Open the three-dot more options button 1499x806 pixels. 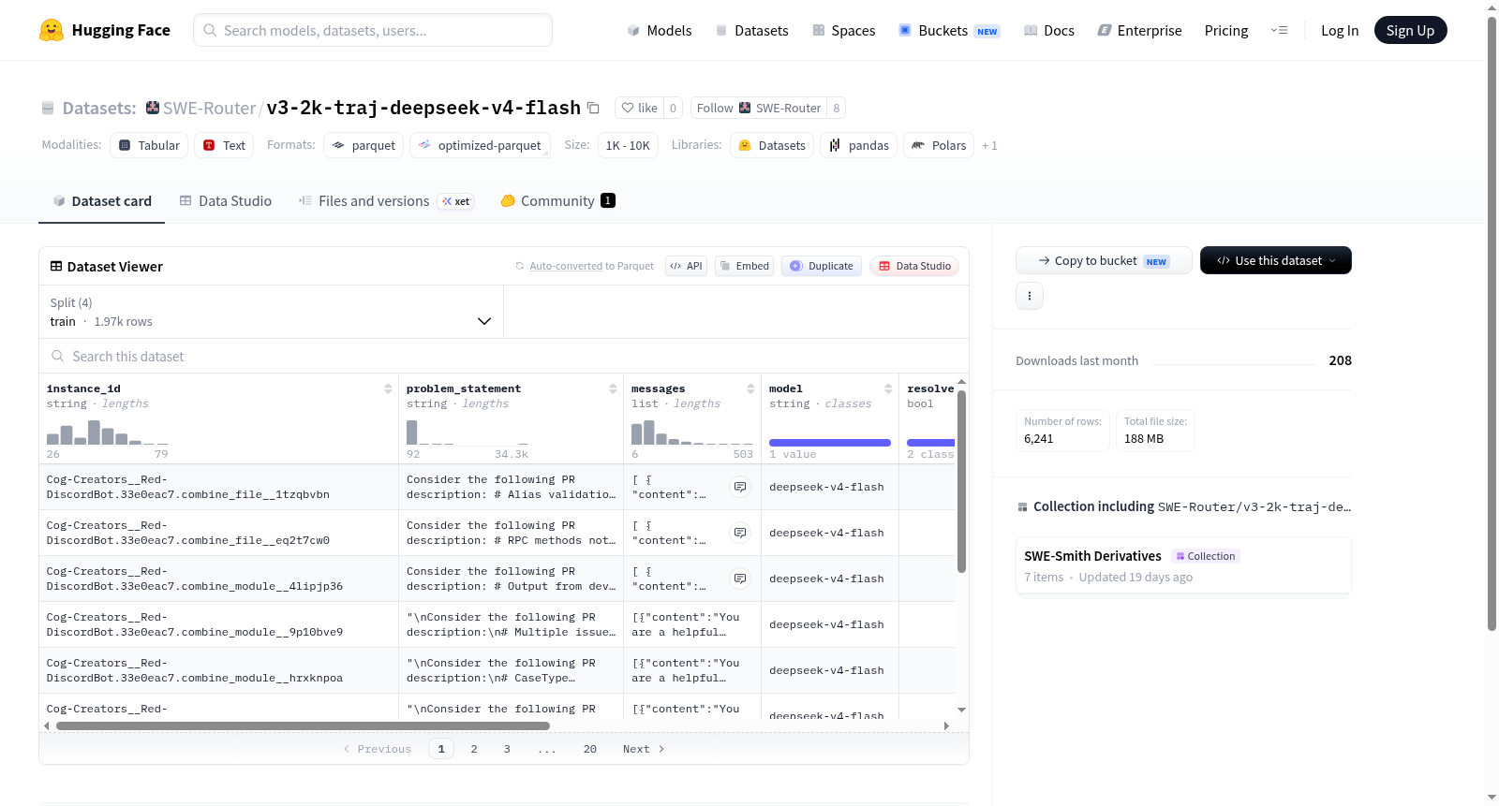pyautogui.click(x=1030, y=296)
